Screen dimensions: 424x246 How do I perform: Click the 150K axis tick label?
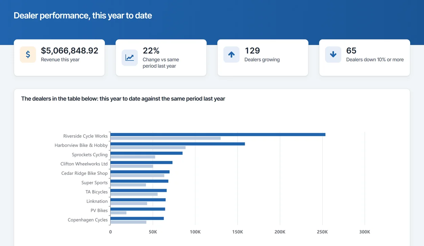pyautogui.click(x=238, y=232)
